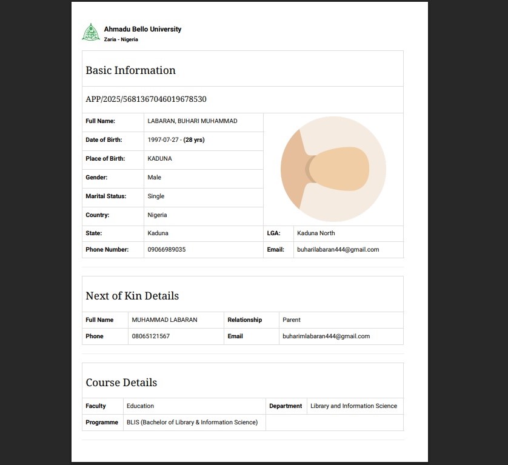The height and width of the screenshot is (465, 508).
Task: Select the Basic Information heading
Action: pos(130,70)
